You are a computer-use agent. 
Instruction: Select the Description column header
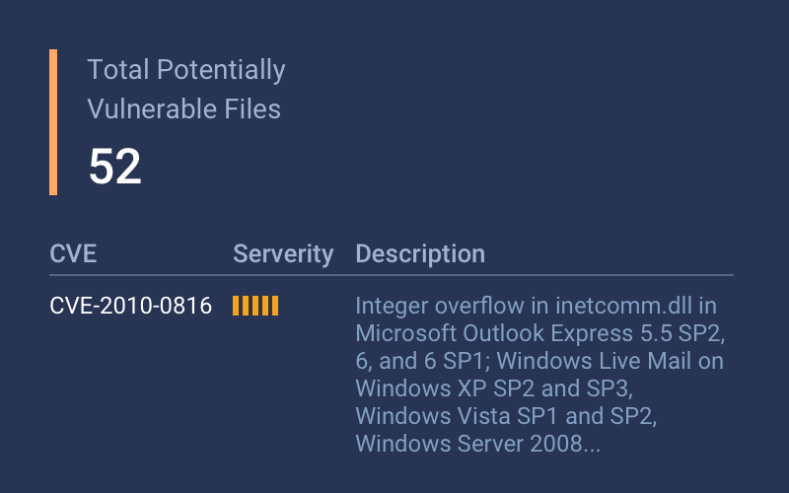pyautogui.click(x=420, y=253)
